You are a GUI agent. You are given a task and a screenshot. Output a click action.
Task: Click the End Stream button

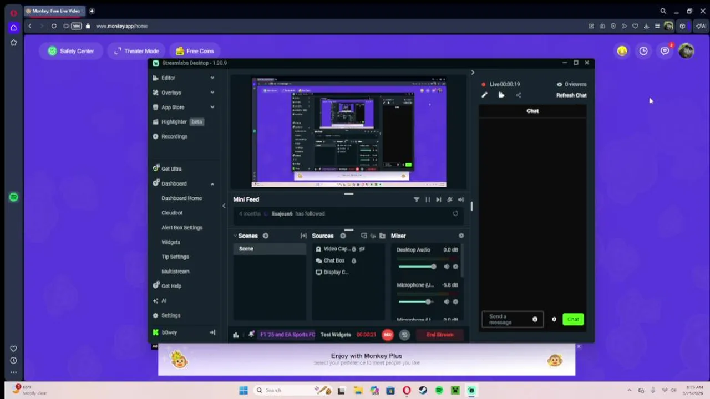pos(440,335)
